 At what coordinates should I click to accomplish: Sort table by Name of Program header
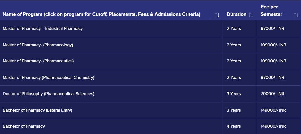(x=101, y=14)
